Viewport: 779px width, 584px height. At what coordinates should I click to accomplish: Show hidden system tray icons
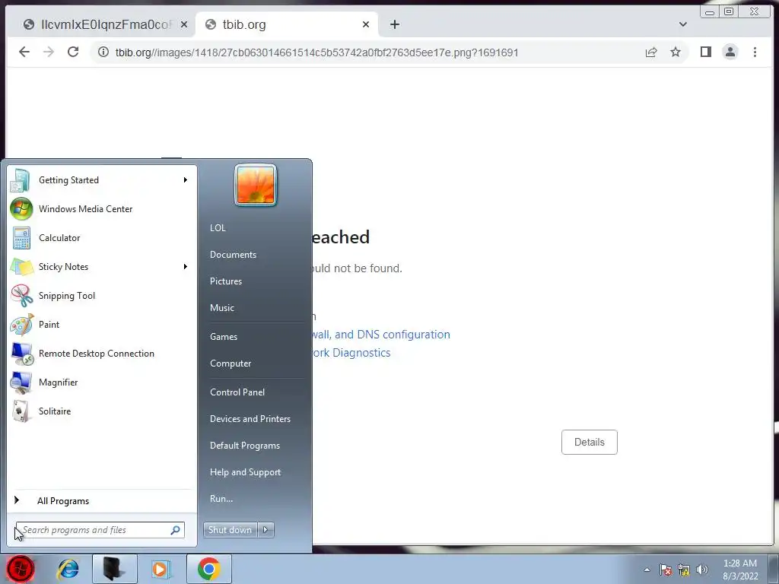point(647,570)
